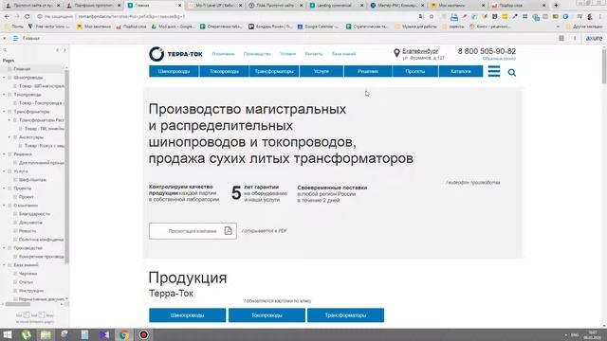The image size is (607, 341).
Task: Open the Chrome profile avatar
Action: click(x=590, y=17)
